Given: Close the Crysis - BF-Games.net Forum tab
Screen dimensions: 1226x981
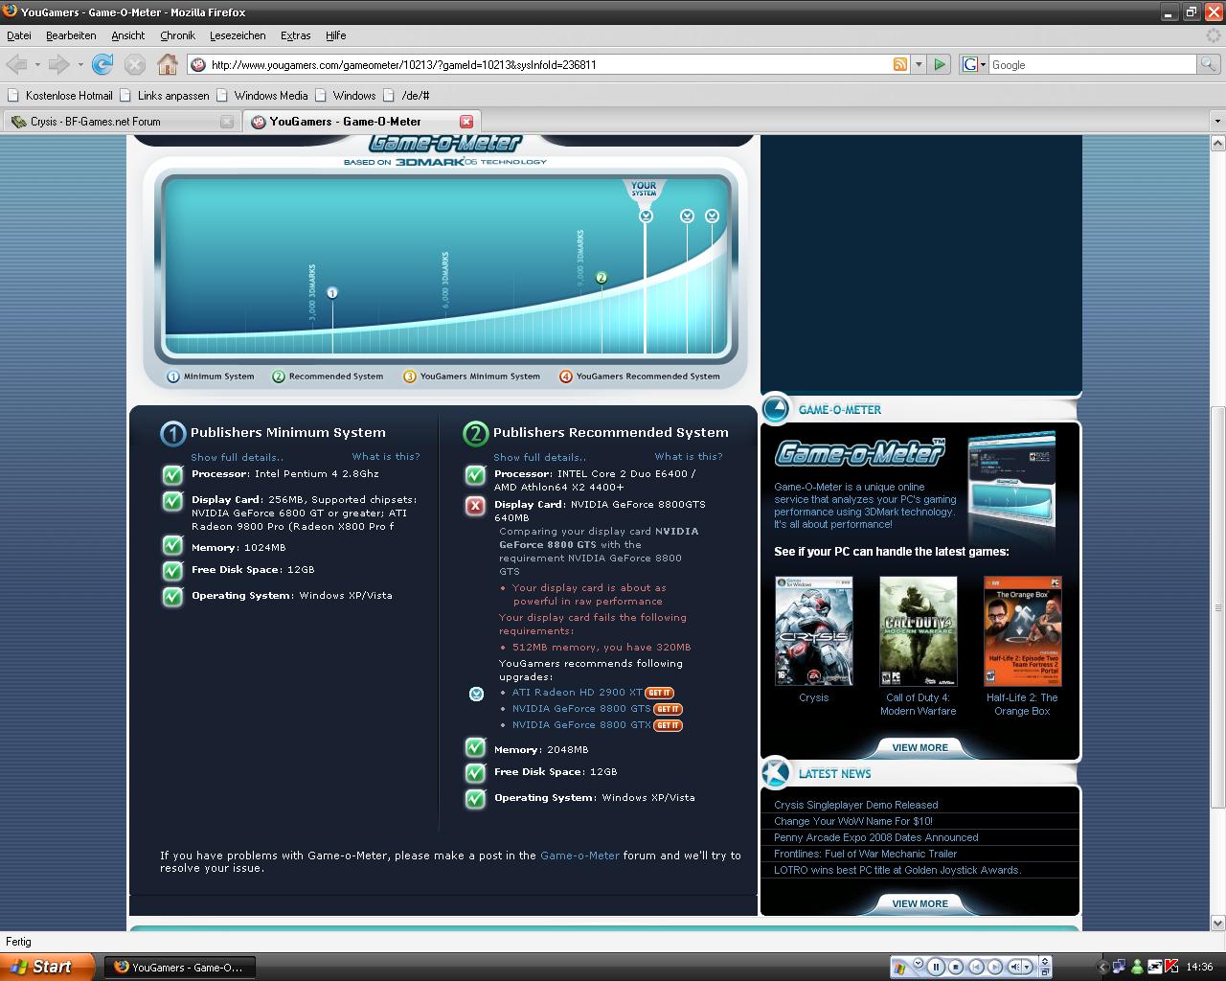Looking at the screenshot, I should 227,122.
